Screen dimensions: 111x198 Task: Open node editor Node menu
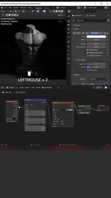[38, 88]
